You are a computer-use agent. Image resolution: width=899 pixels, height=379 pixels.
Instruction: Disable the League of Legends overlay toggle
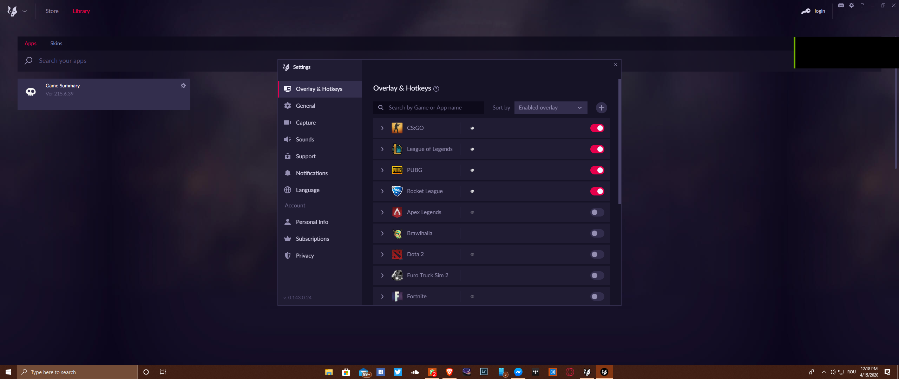598,149
